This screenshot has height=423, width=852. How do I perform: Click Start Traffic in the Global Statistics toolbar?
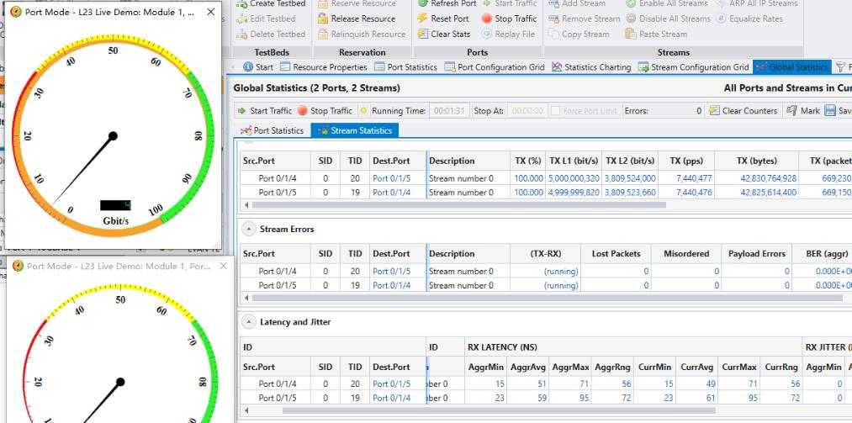(265, 111)
